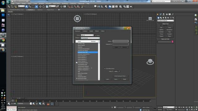
Task: Open the Motion panel tab icon
Action: tap(167, 14)
